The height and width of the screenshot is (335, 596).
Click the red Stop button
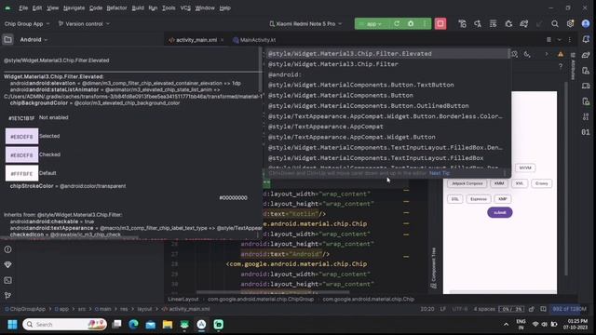click(440, 23)
